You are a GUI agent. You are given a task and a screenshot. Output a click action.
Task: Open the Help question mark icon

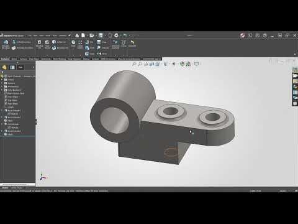pos(264,35)
